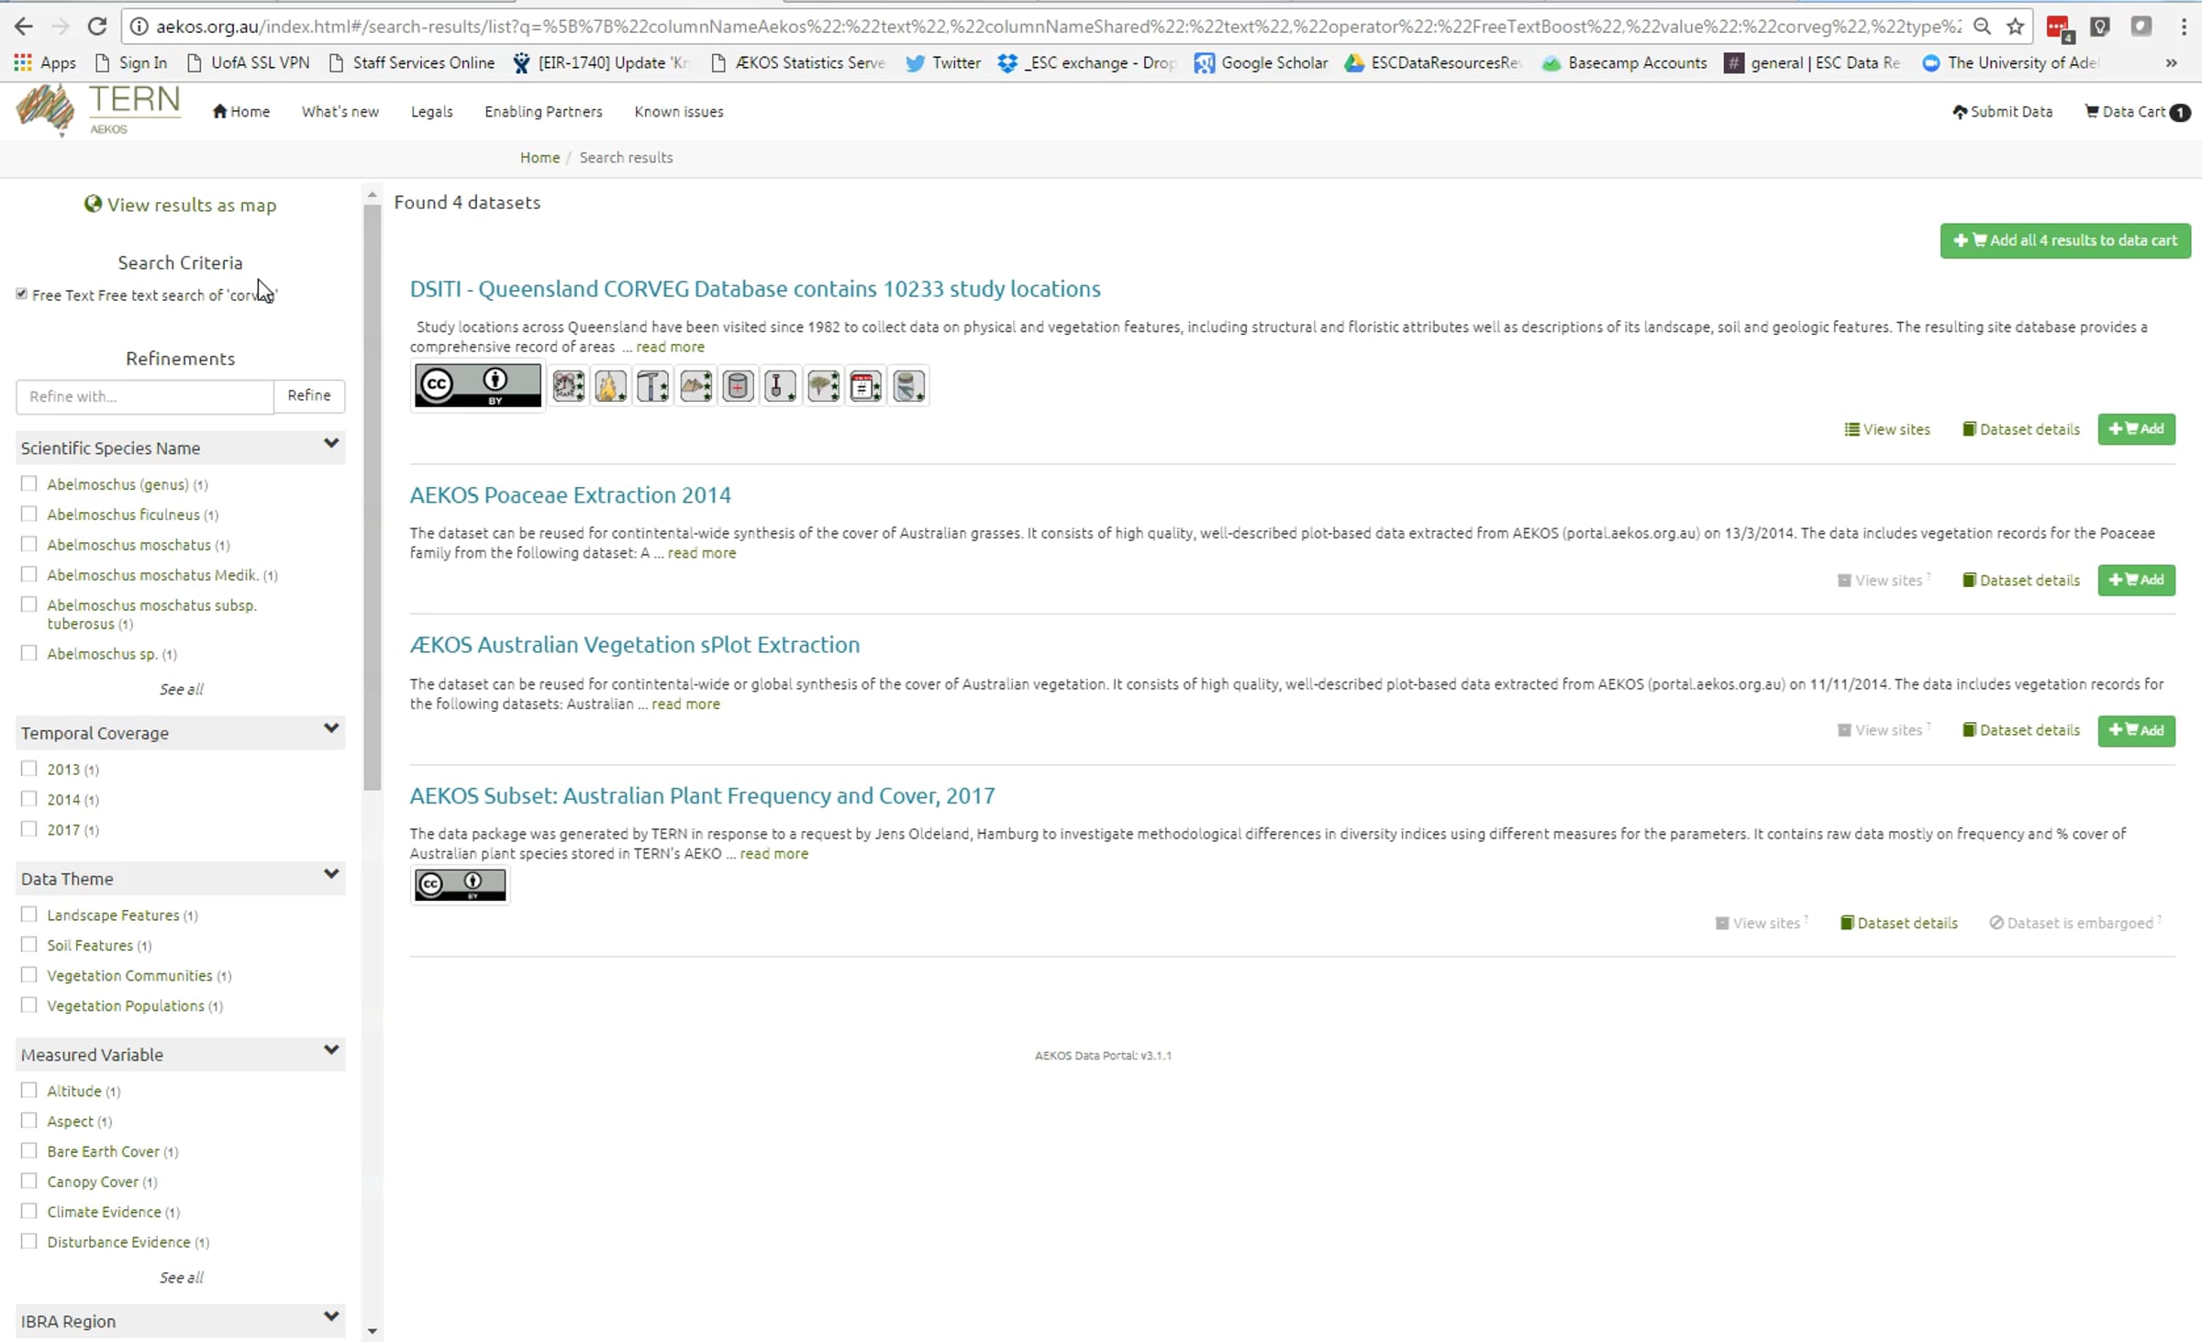Click the fire icon on CORVEG dataset
2202x1342 pixels.
point(611,386)
